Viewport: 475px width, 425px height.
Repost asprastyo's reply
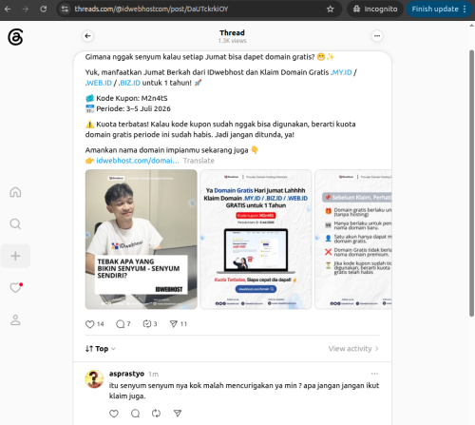[156, 414]
